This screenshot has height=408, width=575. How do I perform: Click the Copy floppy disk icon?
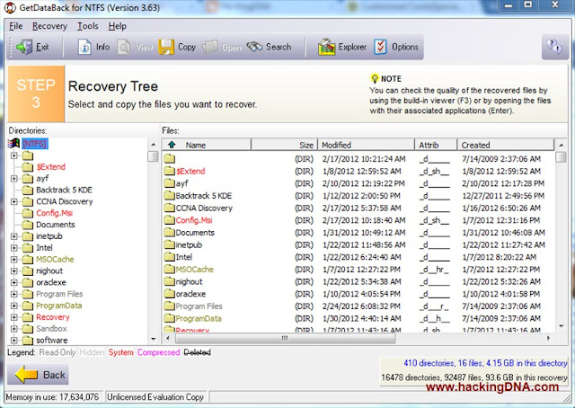166,47
